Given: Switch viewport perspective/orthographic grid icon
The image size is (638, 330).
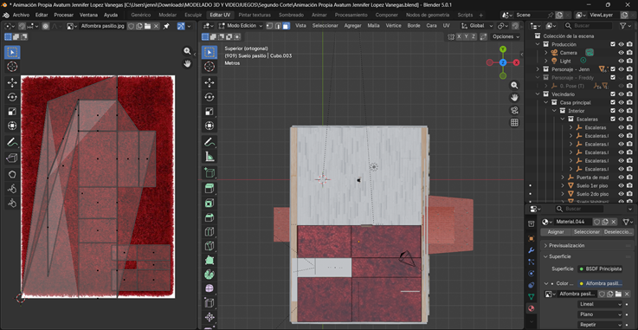Looking at the screenshot, I should pyautogui.click(x=515, y=122).
